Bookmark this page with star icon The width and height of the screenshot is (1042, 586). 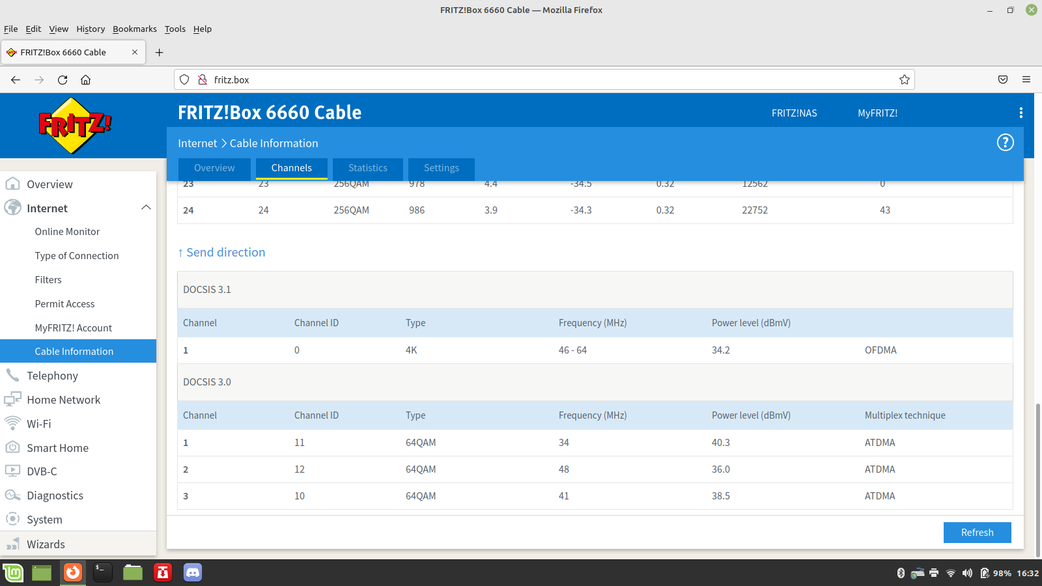904,79
